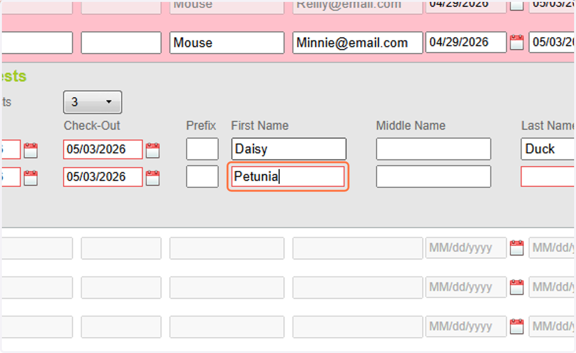Open check-in calendar icon in Daisy's row

(31, 150)
